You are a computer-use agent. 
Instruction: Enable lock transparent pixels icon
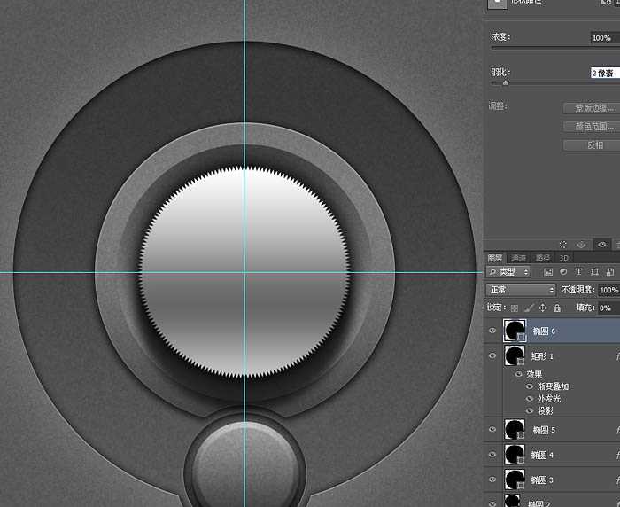pyautogui.click(x=514, y=308)
